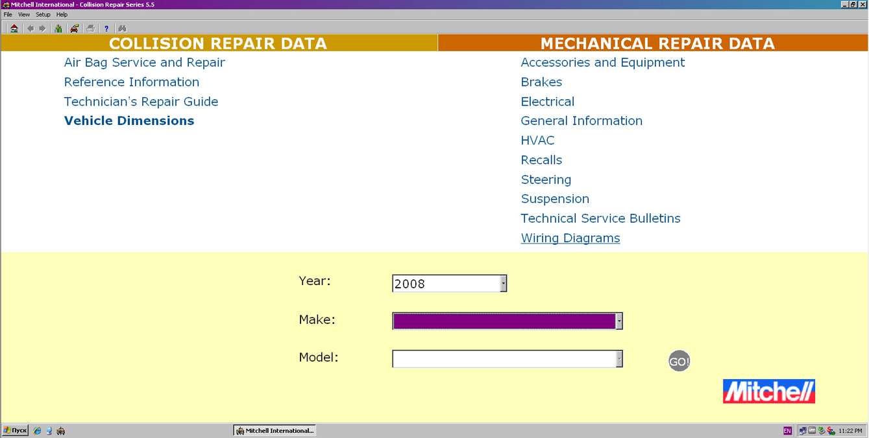
Task: Click the blue question mark help icon
Action: 106,29
